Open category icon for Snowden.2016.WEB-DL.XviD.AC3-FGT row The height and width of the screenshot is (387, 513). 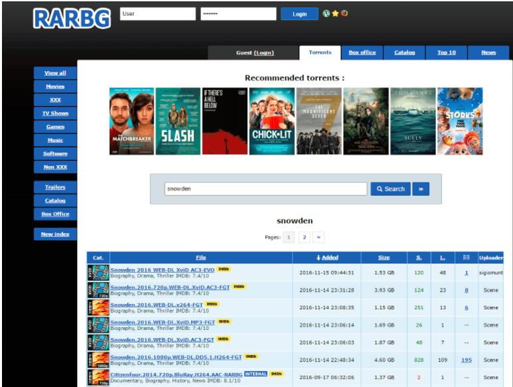[x=98, y=343]
